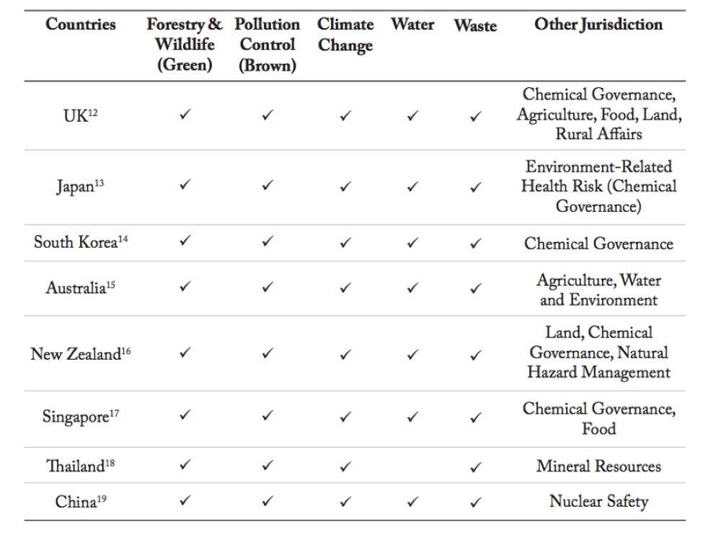Click the Pollution Control (Brown) header
The height and width of the screenshot is (537, 721).
coord(267,45)
